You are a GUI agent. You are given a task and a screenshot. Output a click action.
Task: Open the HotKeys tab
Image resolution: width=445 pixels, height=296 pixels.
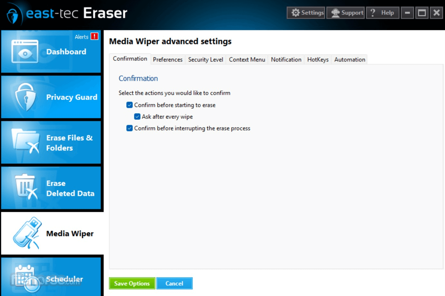[x=318, y=59]
